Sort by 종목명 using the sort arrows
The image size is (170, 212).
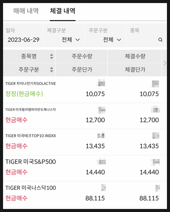pyautogui.click(x=52, y=56)
